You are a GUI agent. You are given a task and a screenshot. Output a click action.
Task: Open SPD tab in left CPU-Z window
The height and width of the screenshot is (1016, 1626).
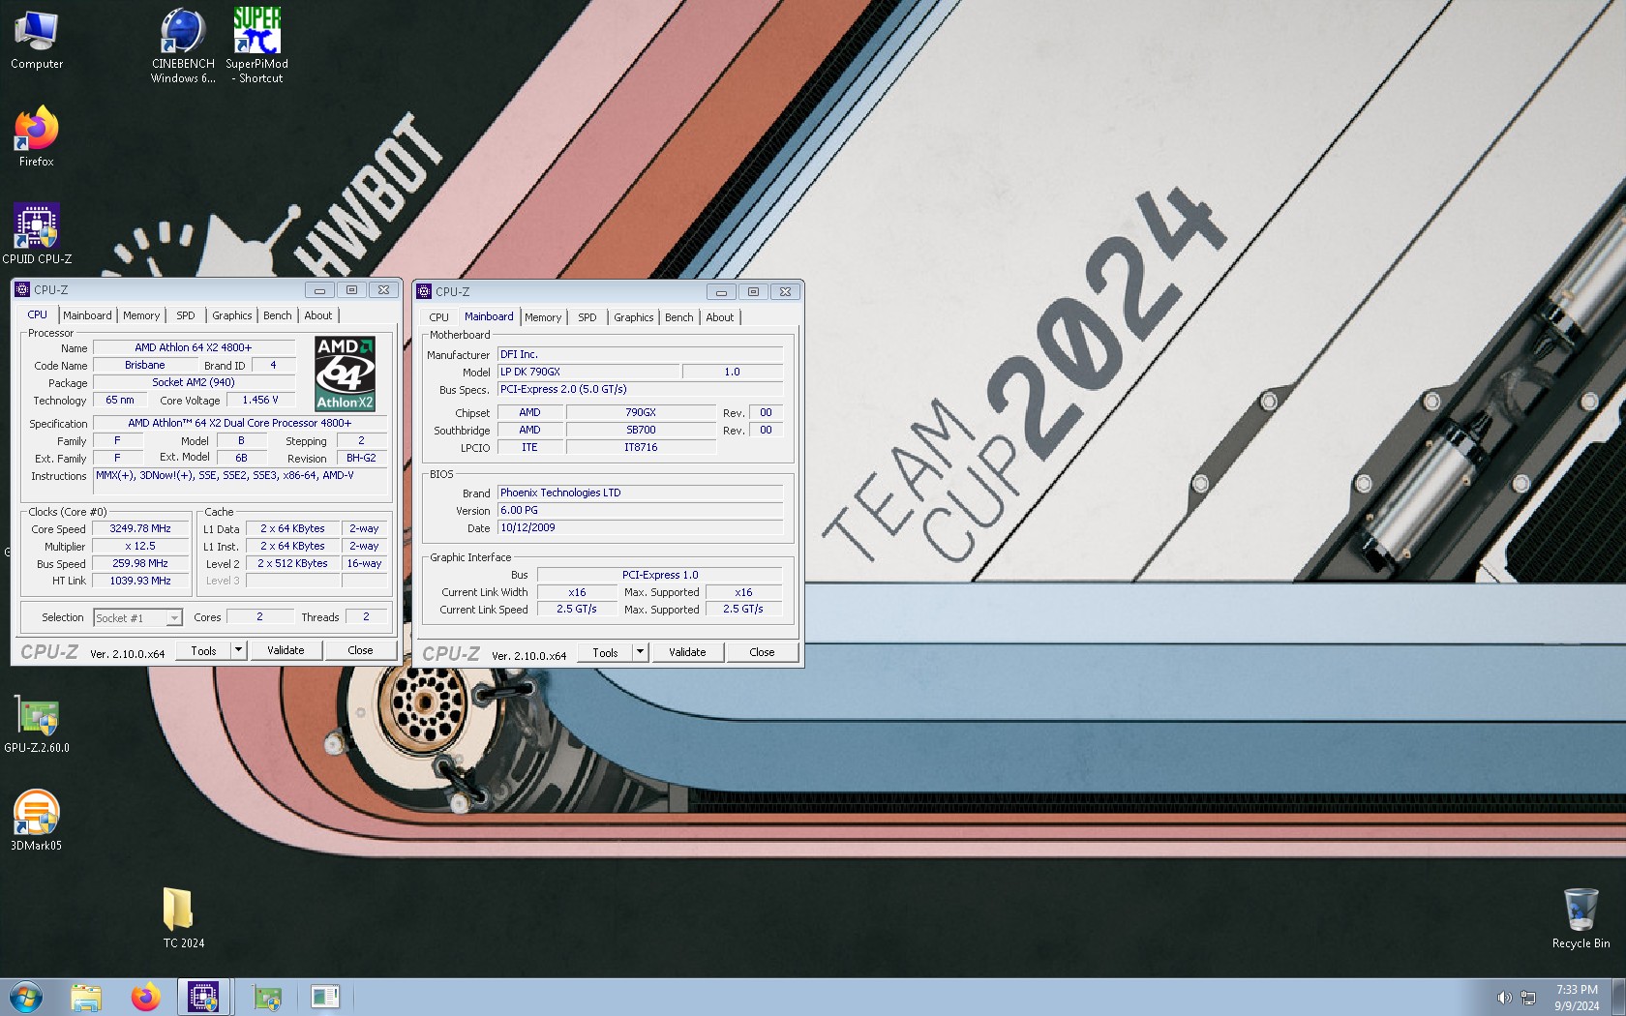tap(186, 315)
